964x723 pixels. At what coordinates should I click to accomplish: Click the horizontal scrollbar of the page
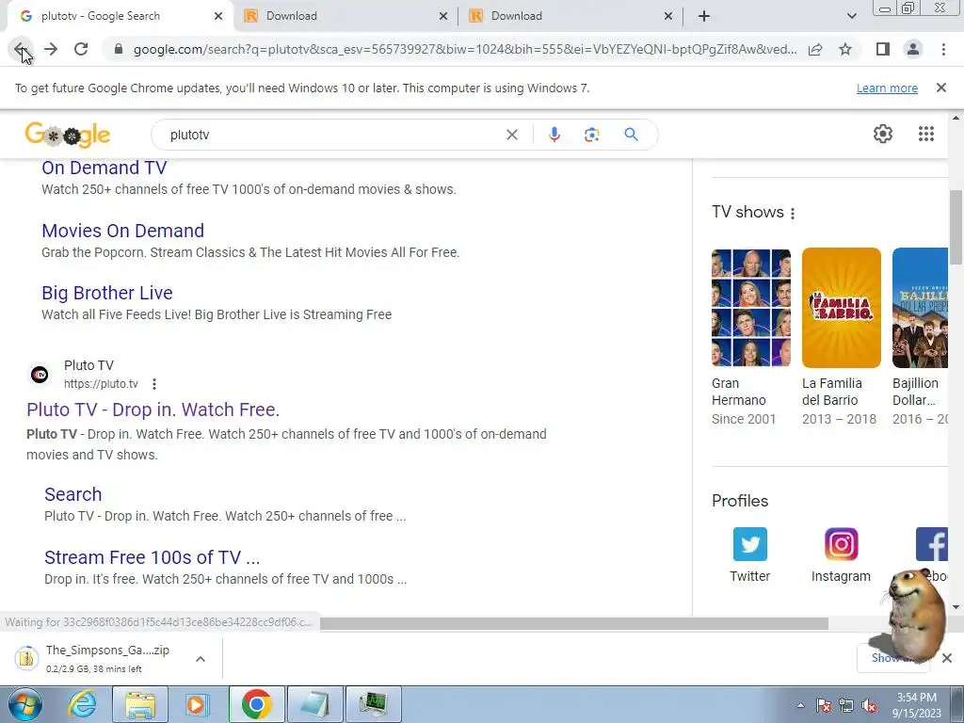pos(573,624)
